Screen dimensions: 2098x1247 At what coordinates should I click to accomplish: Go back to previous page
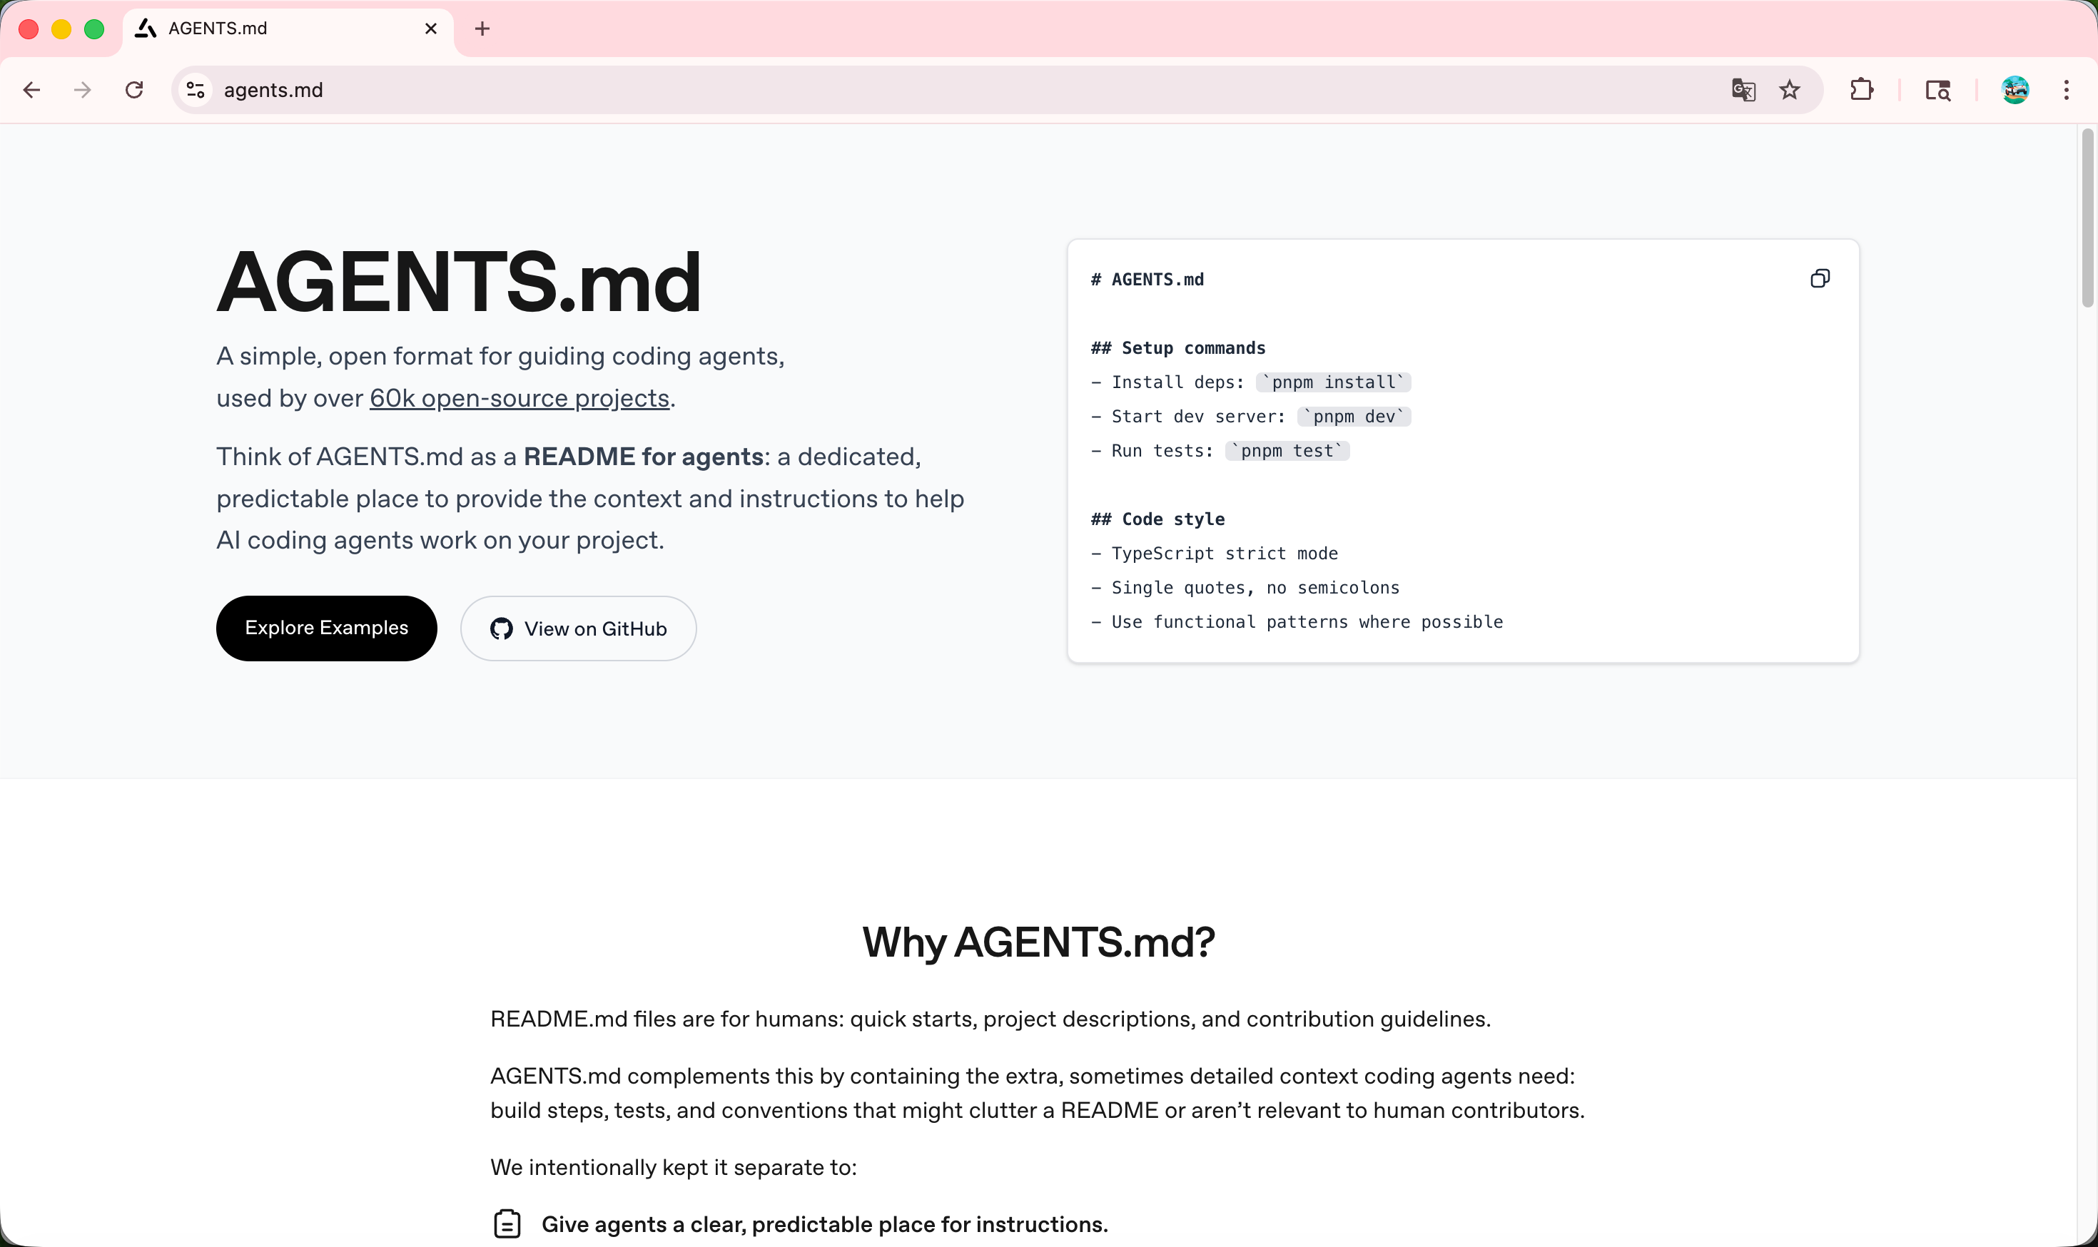tap(32, 90)
